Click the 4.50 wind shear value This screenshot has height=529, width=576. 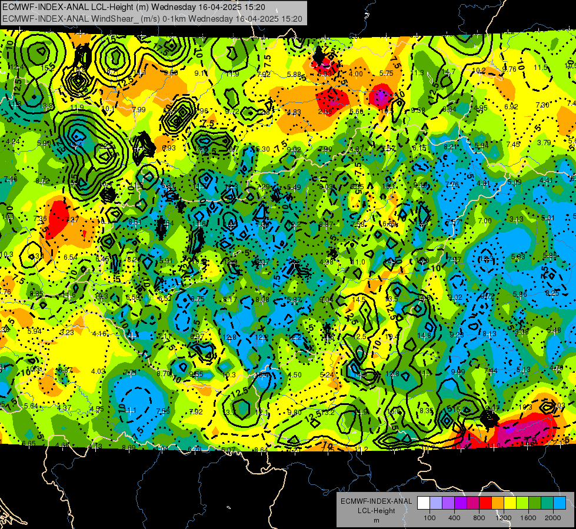295,375
